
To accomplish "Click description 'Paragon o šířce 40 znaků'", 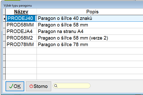I will tap(65, 18).
